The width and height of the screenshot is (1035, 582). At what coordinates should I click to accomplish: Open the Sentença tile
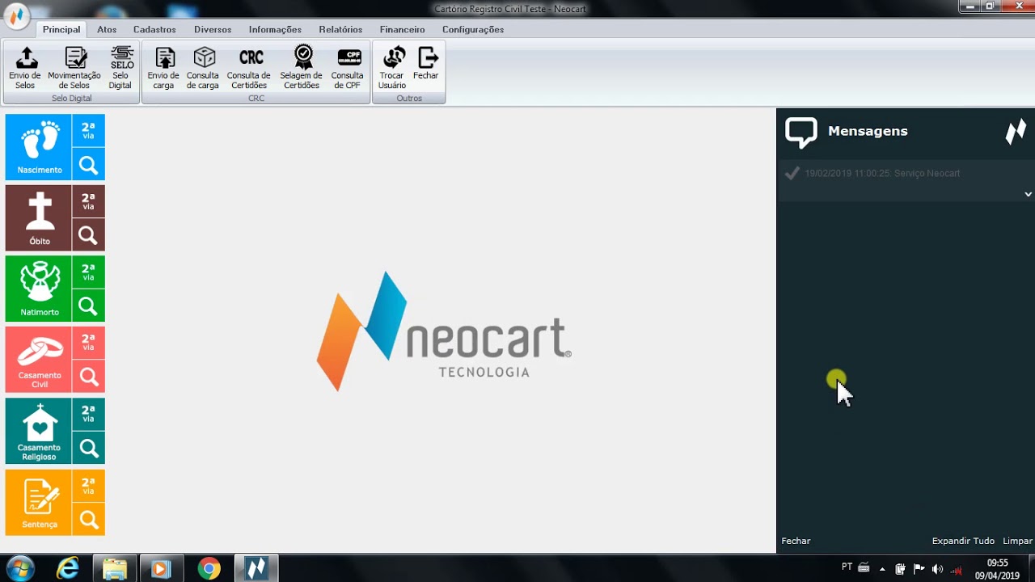click(39, 502)
